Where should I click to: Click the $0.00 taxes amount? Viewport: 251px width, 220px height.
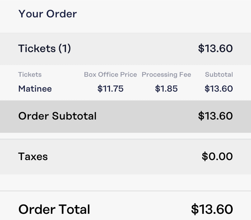[217, 157]
